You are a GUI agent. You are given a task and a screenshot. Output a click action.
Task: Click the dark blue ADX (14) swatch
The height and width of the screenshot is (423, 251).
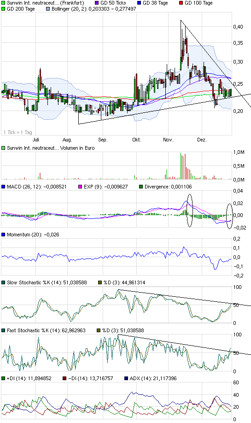[x=126, y=378]
